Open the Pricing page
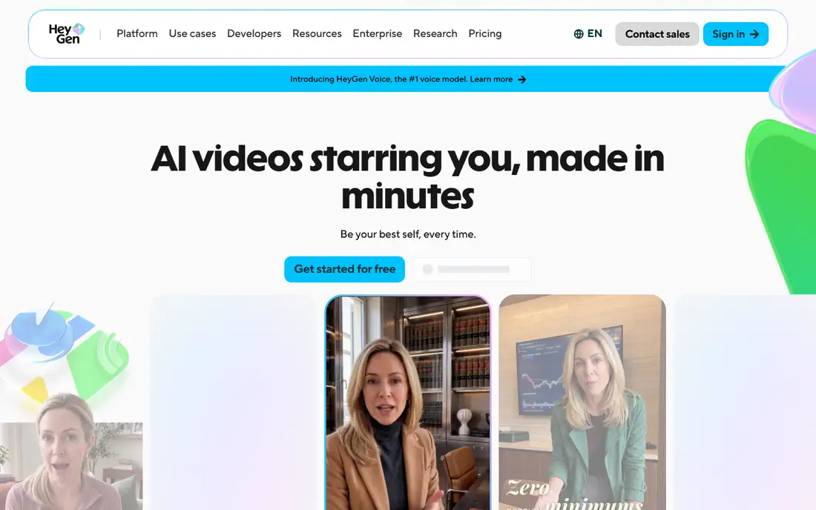Viewport: 816px width, 510px height. pos(485,34)
